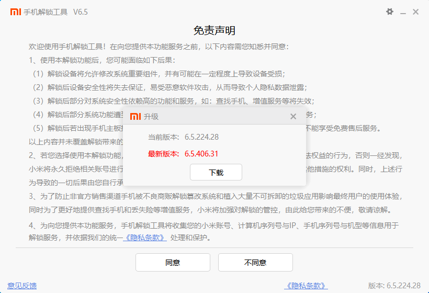Click the red 最新版本 label
429x293 pixels.
(163, 154)
